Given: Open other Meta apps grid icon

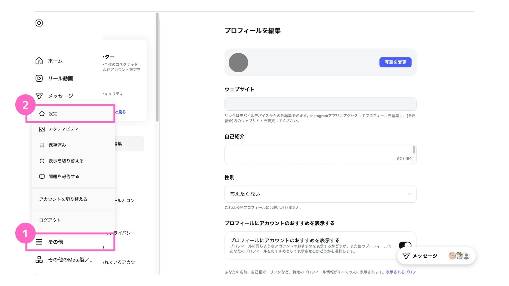Looking at the screenshot, I should (x=39, y=260).
